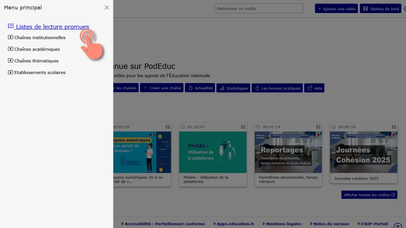Click play icon next to Etablissements scolaires
The height and width of the screenshot is (228, 406).
coord(10,72)
